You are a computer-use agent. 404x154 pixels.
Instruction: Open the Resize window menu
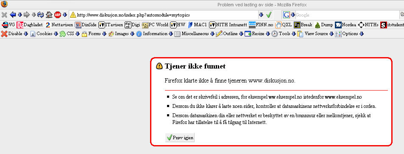(x=254, y=34)
